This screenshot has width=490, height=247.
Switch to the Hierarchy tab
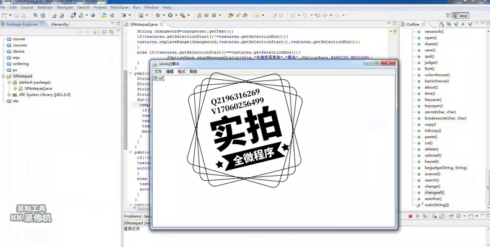point(60,24)
